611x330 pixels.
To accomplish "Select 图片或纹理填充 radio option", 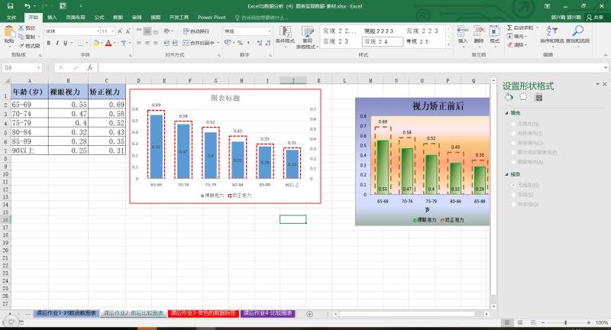I will [513, 152].
